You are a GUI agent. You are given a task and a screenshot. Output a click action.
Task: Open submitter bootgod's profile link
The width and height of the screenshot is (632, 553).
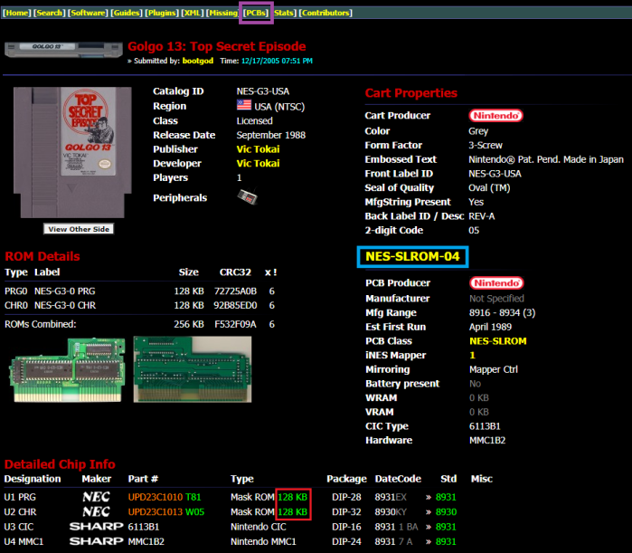tap(200, 61)
